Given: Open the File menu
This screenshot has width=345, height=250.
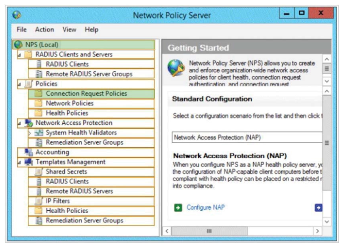Looking at the screenshot, I should coord(22,29).
